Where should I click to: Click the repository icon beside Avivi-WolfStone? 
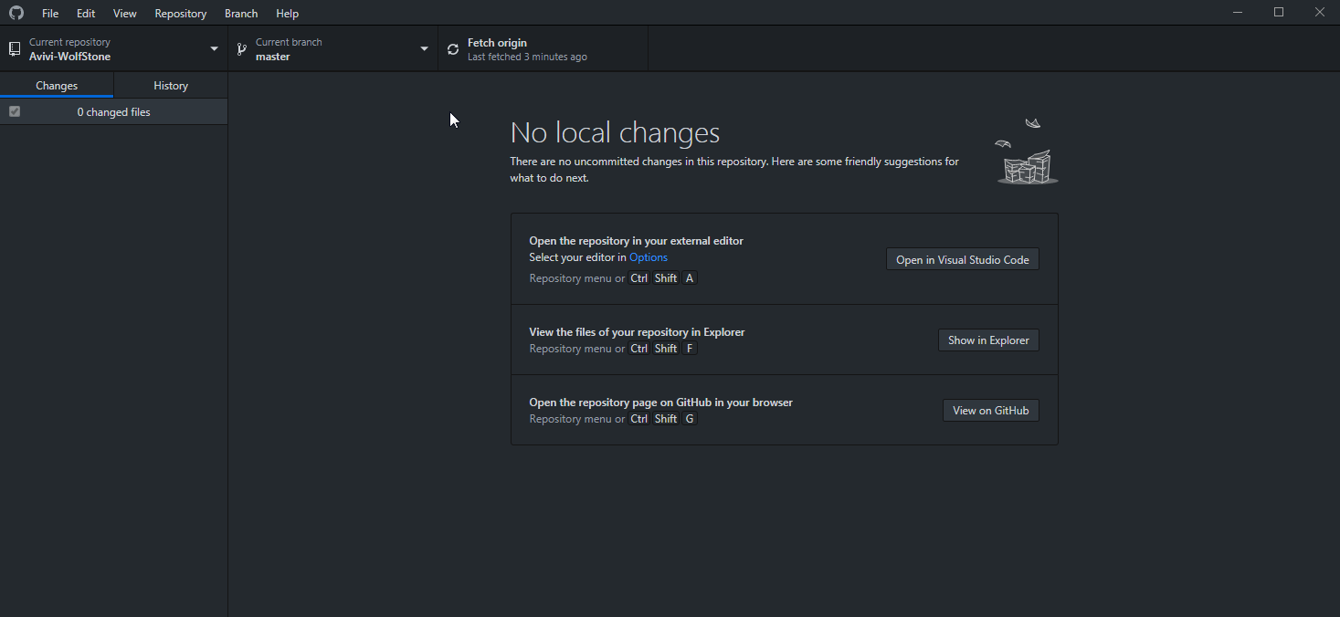pos(14,49)
